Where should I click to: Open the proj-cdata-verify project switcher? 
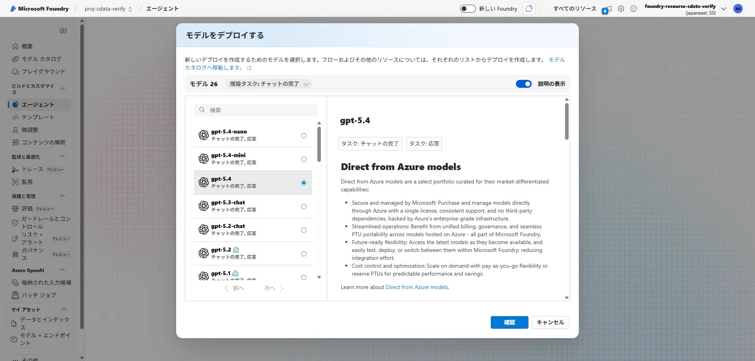point(108,9)
